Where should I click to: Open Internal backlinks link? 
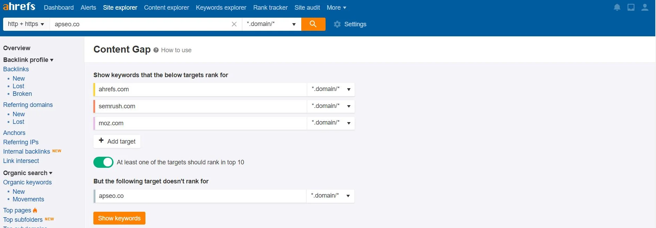tap(27, 152)
